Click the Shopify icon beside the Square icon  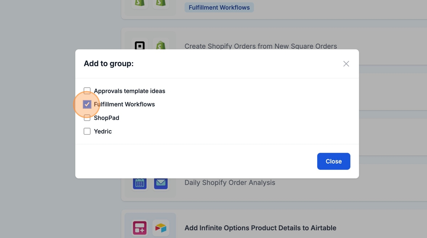tap(161, 45)
